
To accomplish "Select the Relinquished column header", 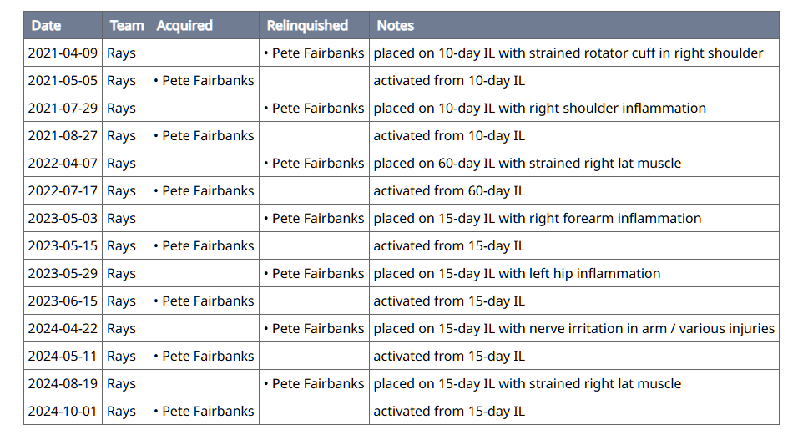I will click(307, 26).
